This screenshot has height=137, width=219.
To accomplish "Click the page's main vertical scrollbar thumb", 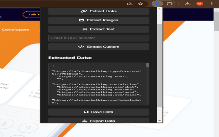I will [216, 21].
